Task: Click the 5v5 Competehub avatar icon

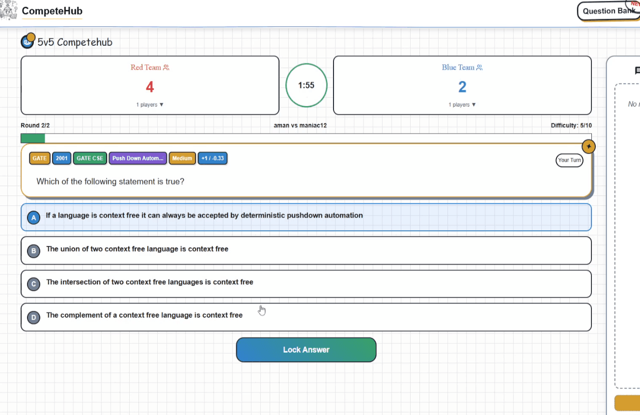Action: pos(28,42)
